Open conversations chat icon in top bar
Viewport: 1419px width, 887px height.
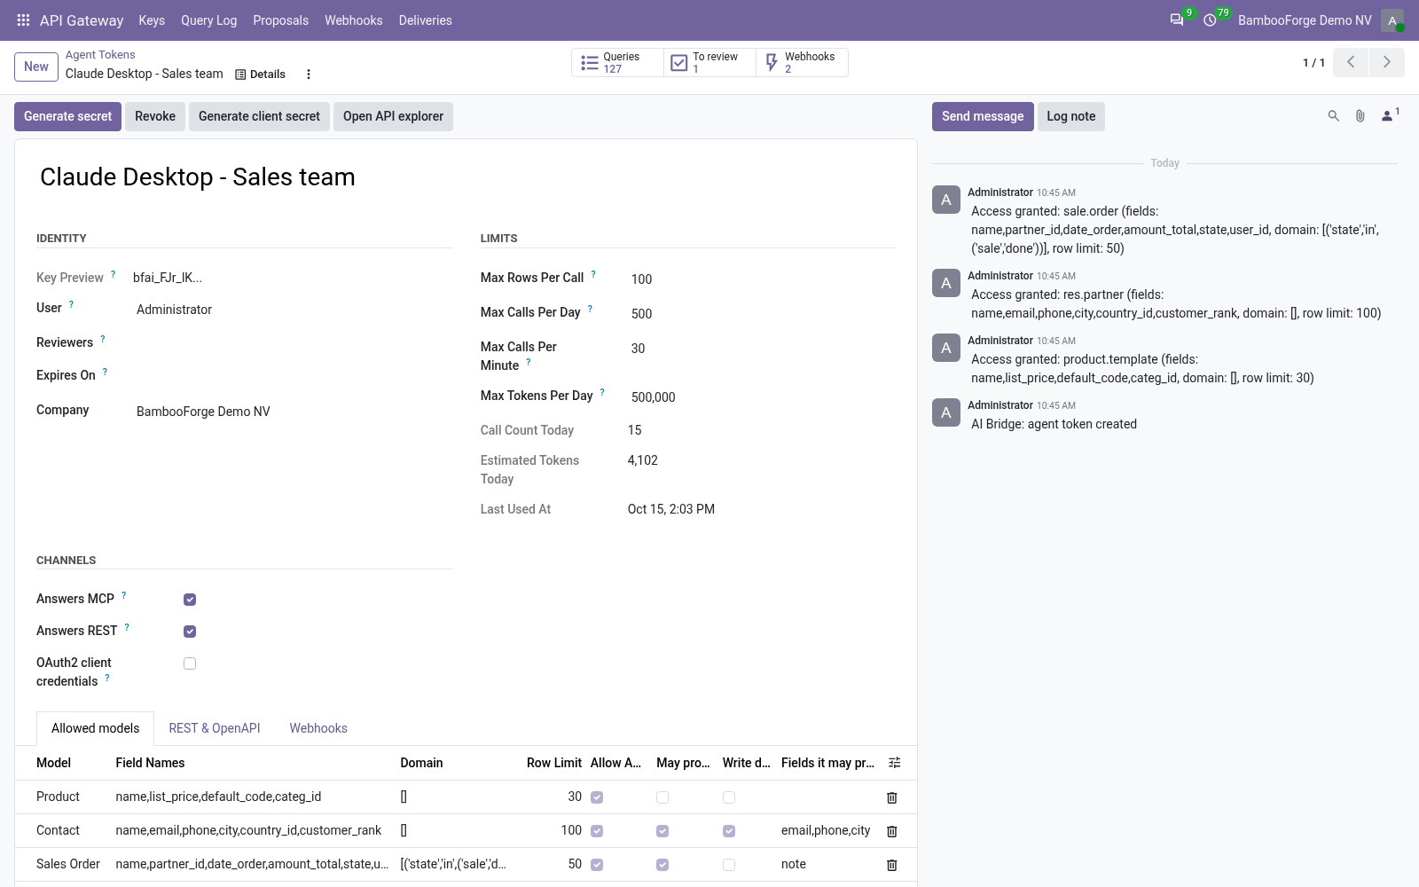point(1177,20)
